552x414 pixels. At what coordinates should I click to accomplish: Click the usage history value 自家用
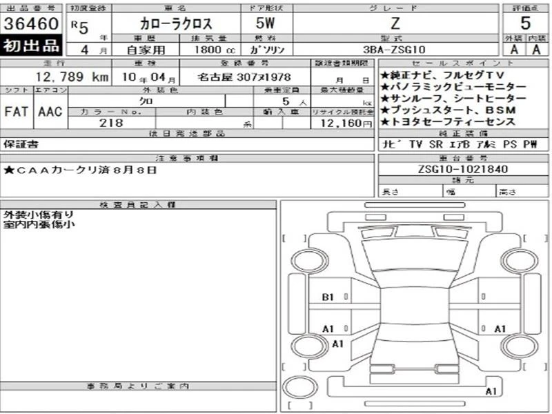[146, 50]
